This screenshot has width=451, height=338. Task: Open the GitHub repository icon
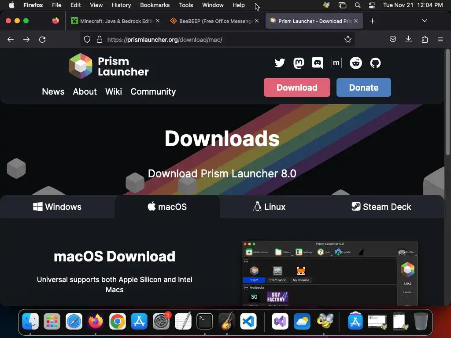click(375, 63)
